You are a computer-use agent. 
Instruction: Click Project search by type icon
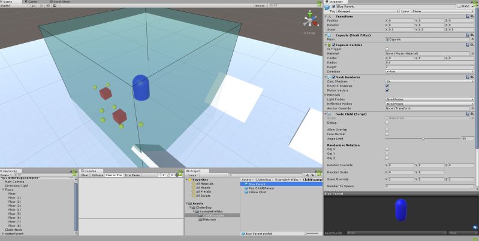[308, 175]
